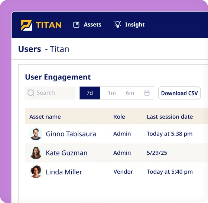Click the Assets package icon
Screen dimensions: 208x203
(76, 25)
